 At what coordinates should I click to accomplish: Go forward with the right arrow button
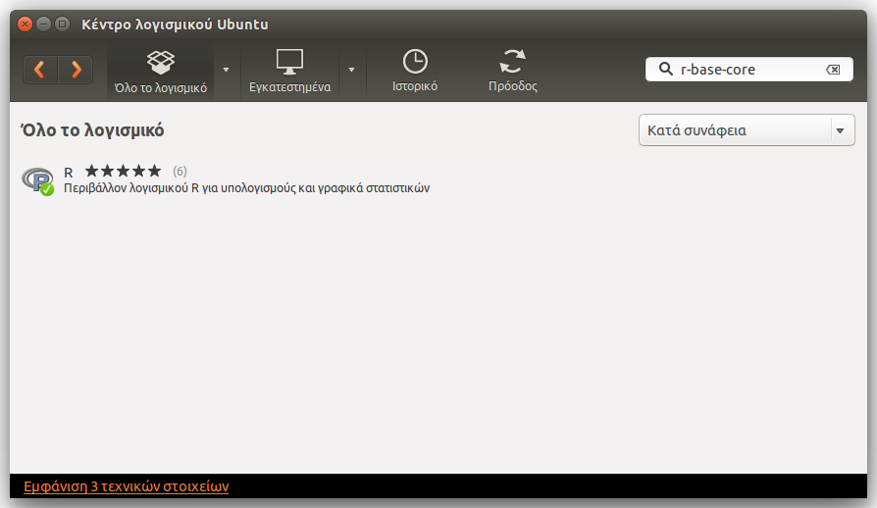tap(76, 70)
